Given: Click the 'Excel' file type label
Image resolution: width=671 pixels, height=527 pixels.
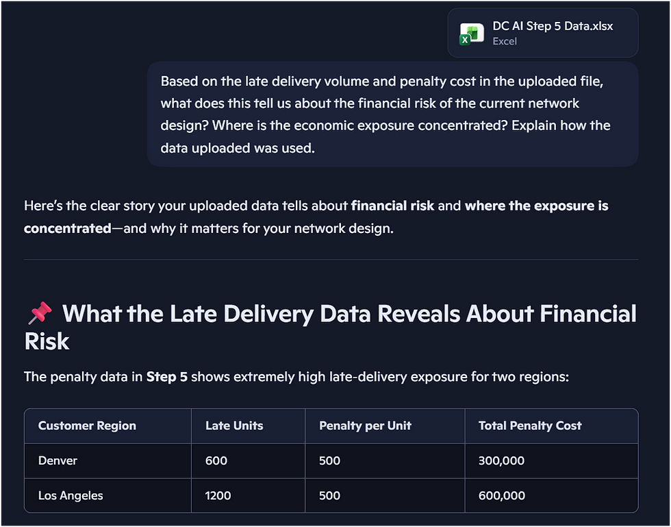Looking at the screenshot, I should [x=505, y=41].
